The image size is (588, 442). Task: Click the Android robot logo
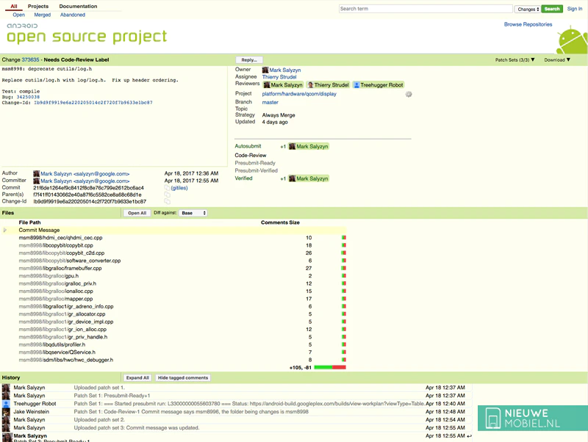[572, 40]
